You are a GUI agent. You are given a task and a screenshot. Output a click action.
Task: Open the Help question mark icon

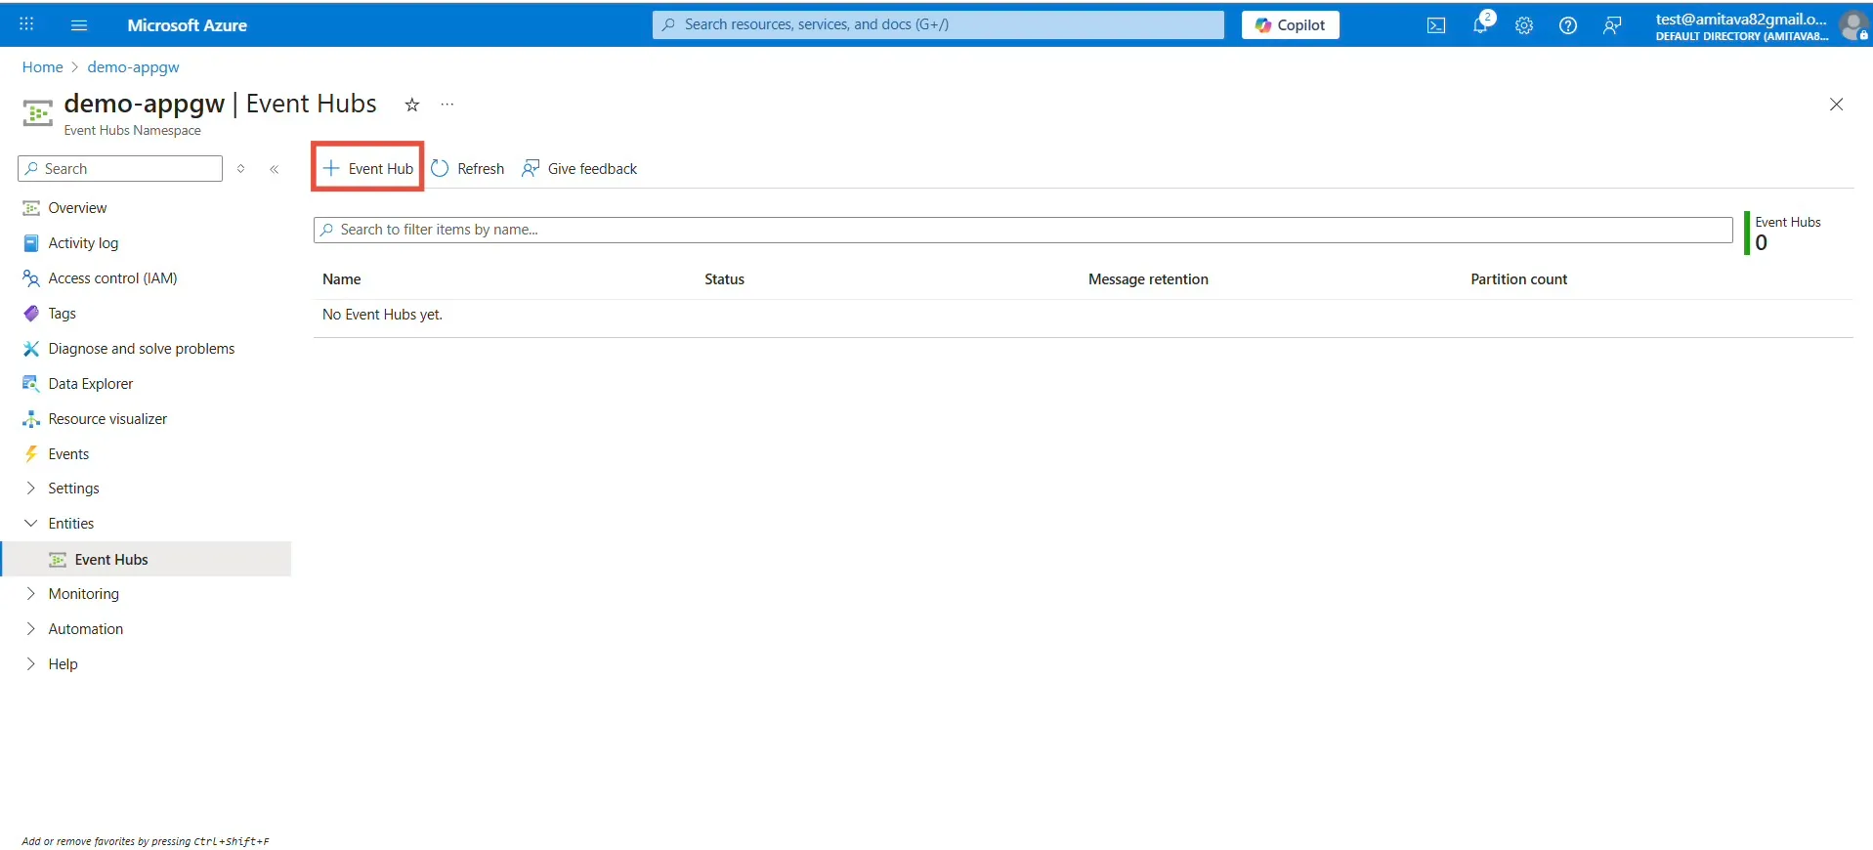[x=1568, y=25]
